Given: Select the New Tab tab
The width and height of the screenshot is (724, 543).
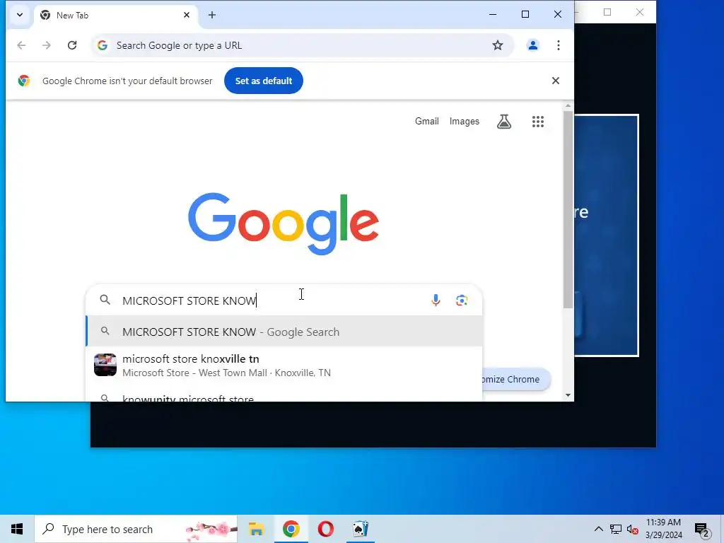Looking at the screenshot, I should [115, 16].
